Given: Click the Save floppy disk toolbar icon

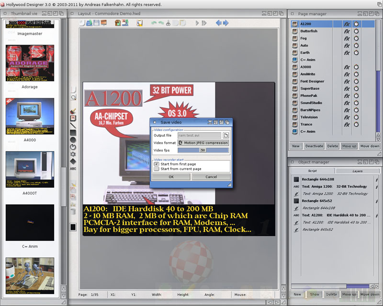Looking at the screenshot, I should tap(97, 23).
